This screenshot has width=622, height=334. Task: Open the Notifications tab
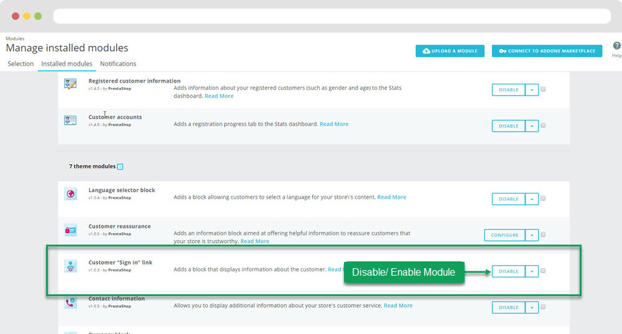[118, 64]
